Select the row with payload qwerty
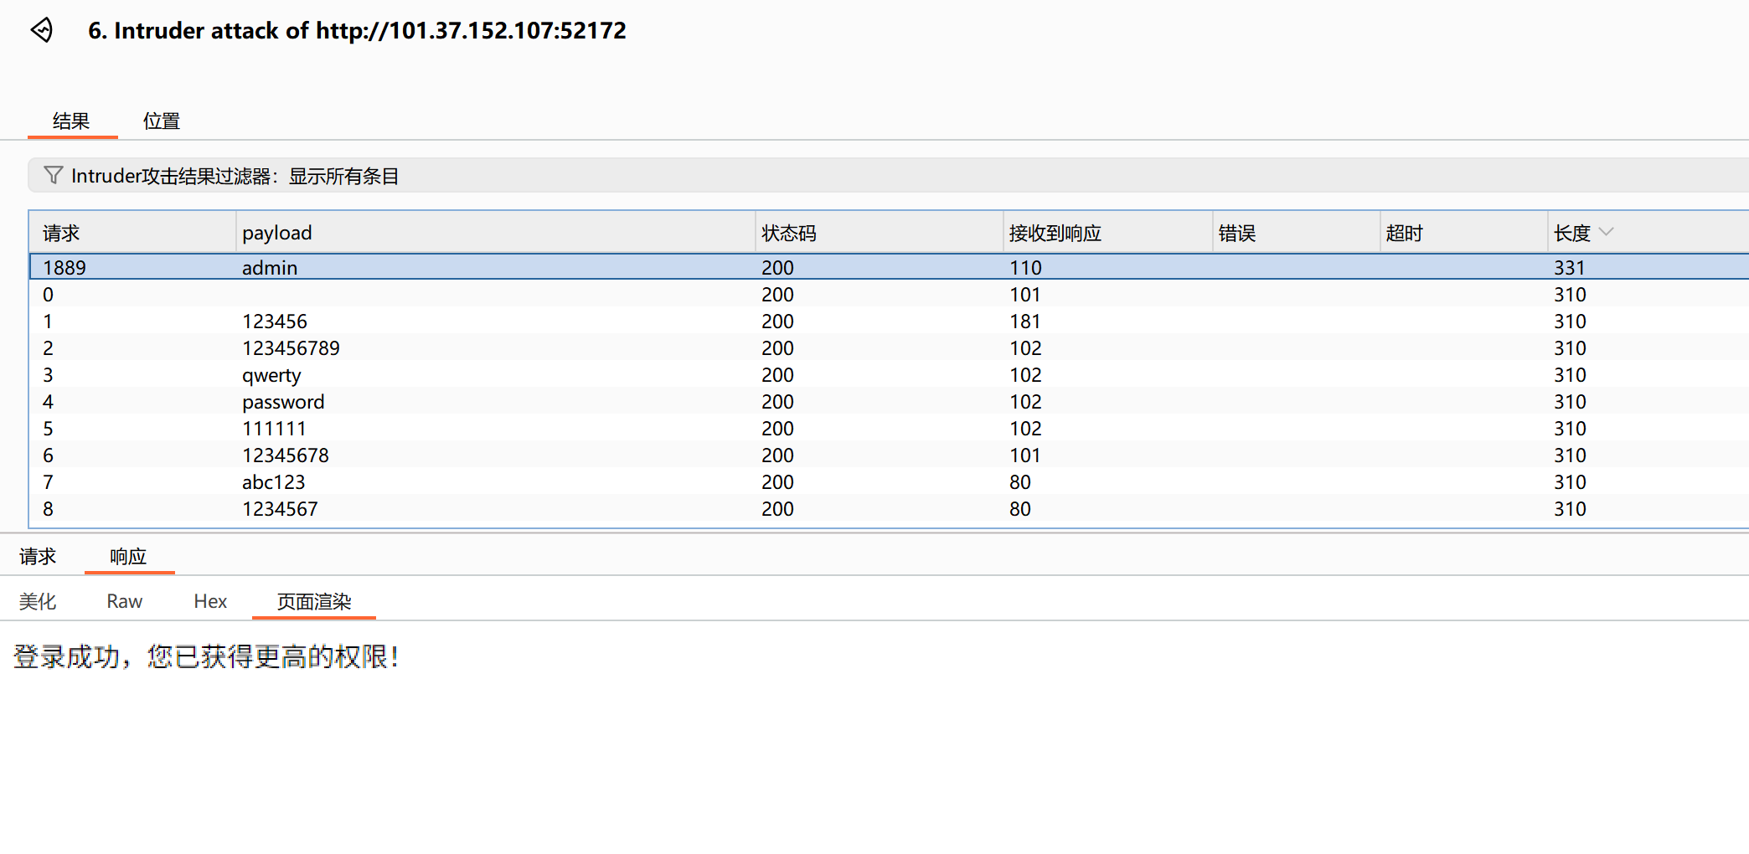1749x854 pixels. click(x=503, y=375)
